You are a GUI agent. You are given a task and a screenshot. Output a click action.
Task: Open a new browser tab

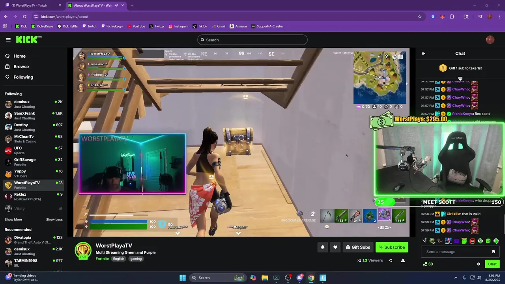[132, 6]
